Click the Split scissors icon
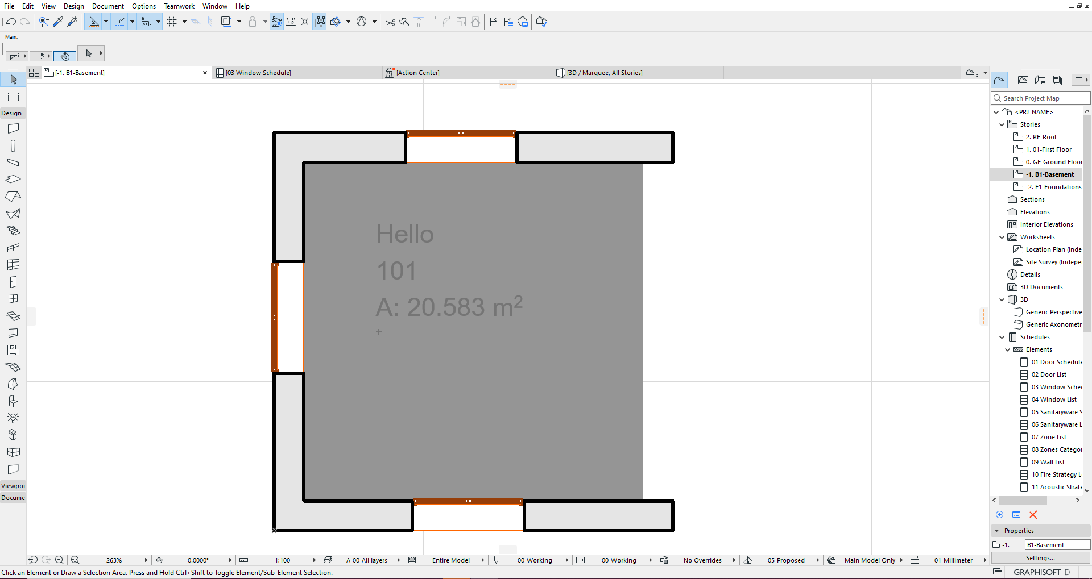The width and height of the screenshot is (1092, 579). click(390, 22)
